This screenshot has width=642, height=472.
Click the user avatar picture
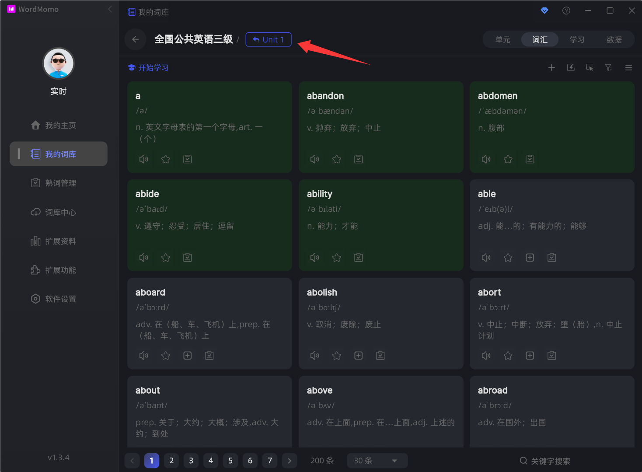pos(59,63)
